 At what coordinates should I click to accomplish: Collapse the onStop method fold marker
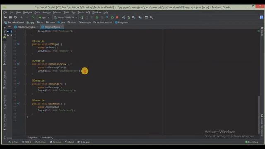pos(26,44)
